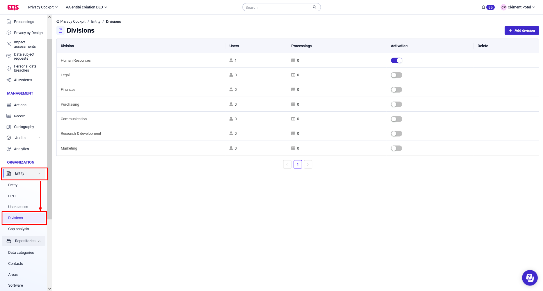Click the Impact assessments icon
Screen dimensions: 543x291
point(9,44)
